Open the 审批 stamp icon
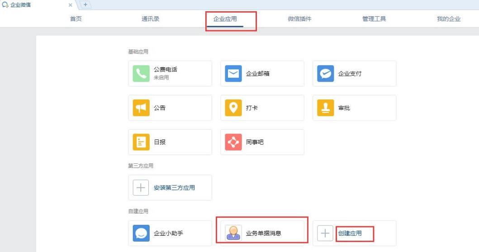 [326, 108]
